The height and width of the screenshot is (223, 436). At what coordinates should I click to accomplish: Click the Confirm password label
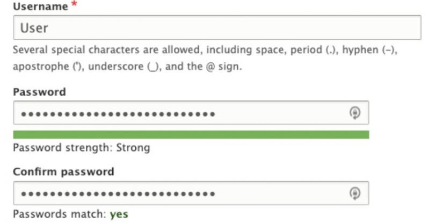pos(63,172)
